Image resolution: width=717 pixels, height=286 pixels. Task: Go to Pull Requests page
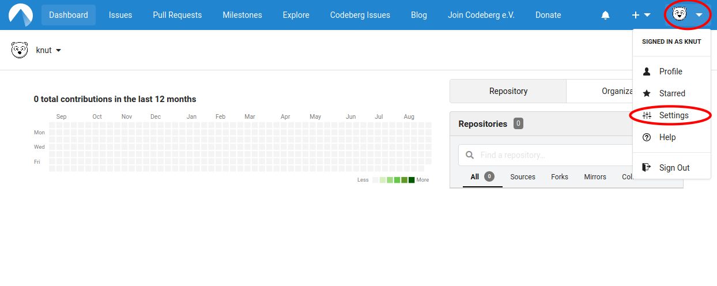(x=177, y=15)
